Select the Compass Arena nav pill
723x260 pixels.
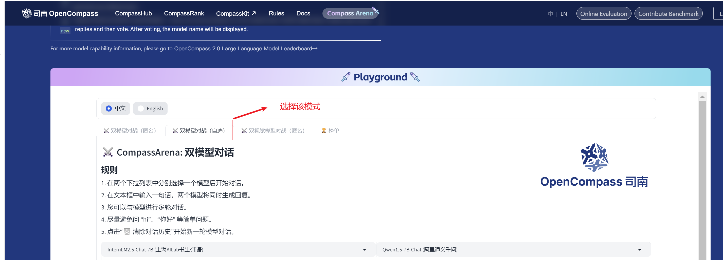350,13
